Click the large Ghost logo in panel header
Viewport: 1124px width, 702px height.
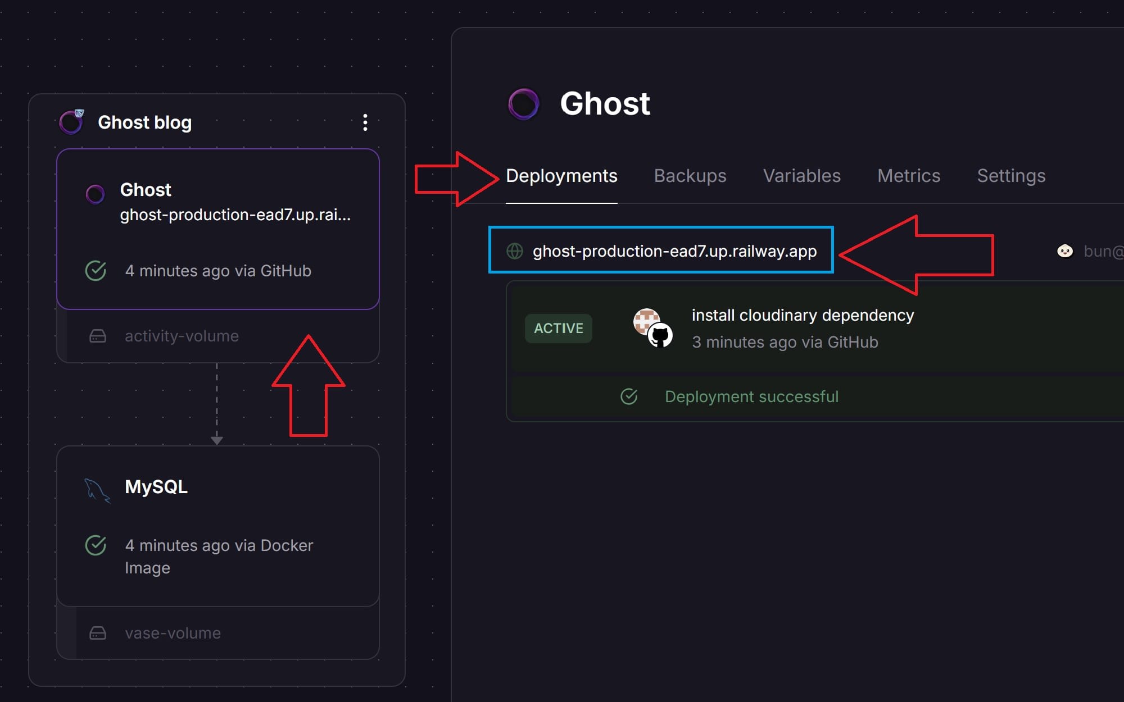[524, 104]
